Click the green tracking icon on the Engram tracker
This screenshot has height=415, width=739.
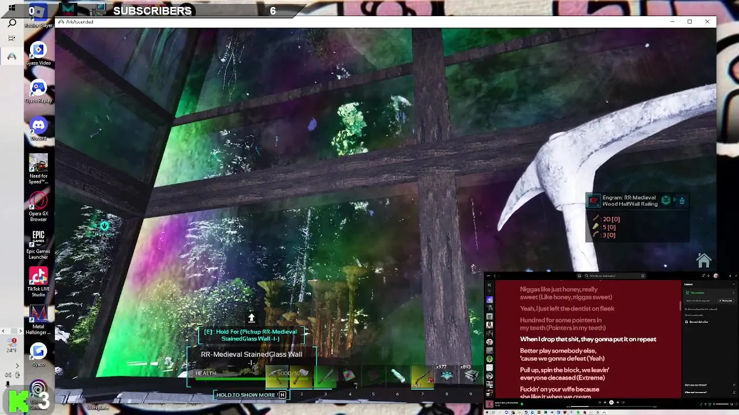[x=666, y=201]
